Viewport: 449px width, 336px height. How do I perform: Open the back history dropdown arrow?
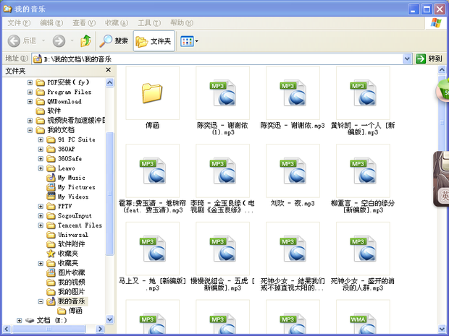click(x=43, y=41)
